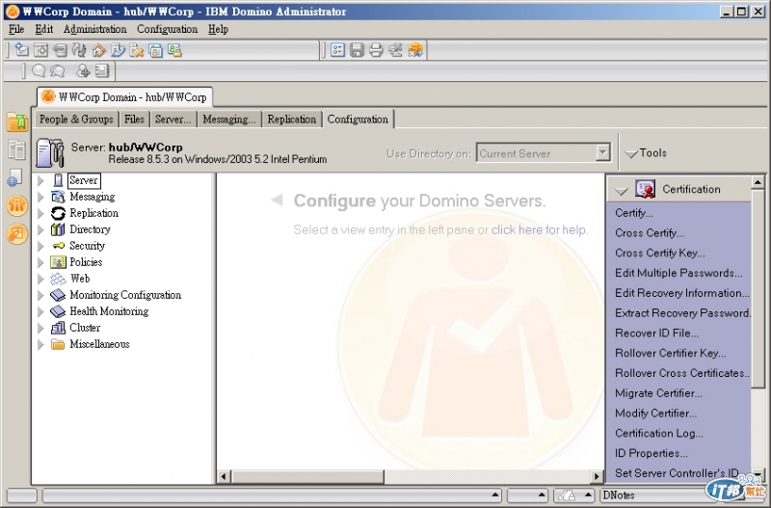Click the printer icon in toolbar

(x=376, y=50)
